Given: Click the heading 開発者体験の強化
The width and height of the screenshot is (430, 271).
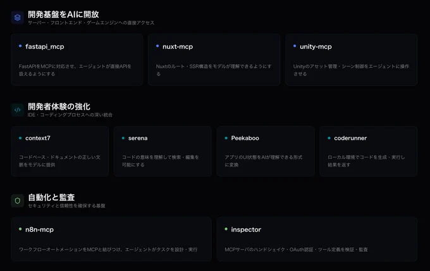Looking at the screenshot, I should (59, 106).
